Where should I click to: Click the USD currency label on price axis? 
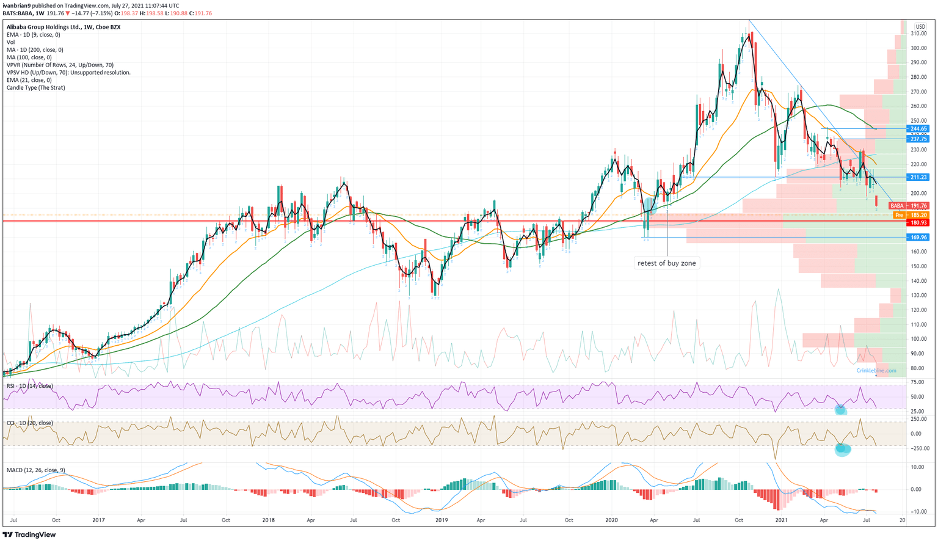[x=920, y=26]
